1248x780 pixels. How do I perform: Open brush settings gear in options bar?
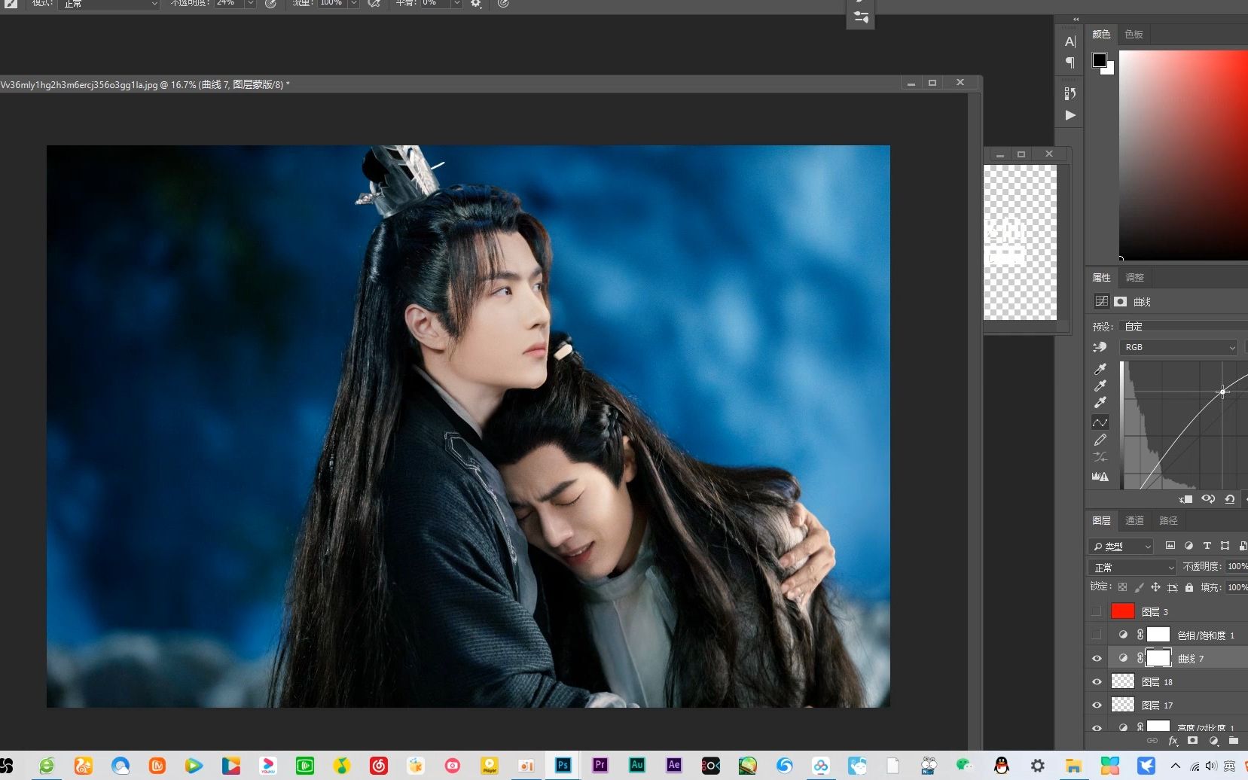click(x=476, y=4)
